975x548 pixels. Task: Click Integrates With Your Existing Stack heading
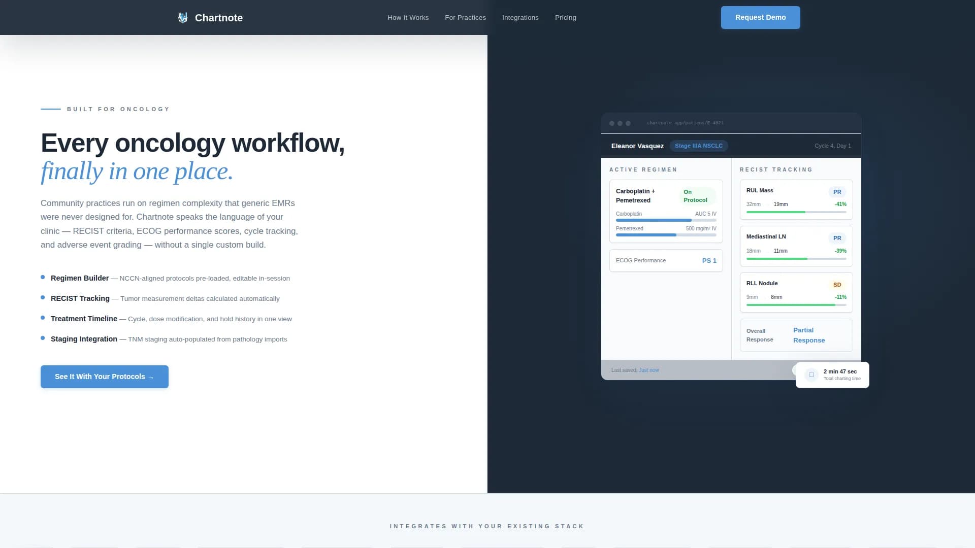point(487,527)
